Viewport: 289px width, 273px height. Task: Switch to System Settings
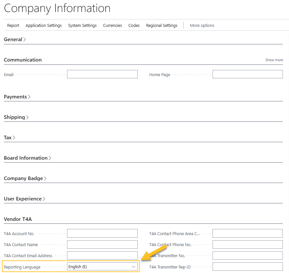[82, 25]
